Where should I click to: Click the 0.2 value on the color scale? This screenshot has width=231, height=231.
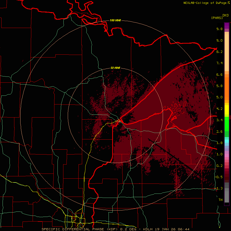(x=219, y=166)
